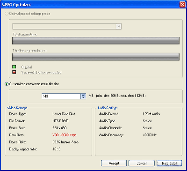Click the Video Settings group label

tap(17, 108)
